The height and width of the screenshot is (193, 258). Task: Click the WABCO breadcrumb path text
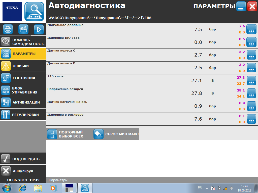100,18
